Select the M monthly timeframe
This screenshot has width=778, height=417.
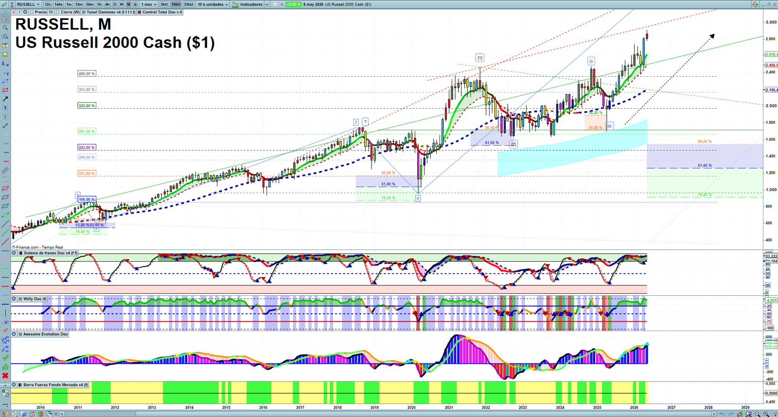[128, 4]
